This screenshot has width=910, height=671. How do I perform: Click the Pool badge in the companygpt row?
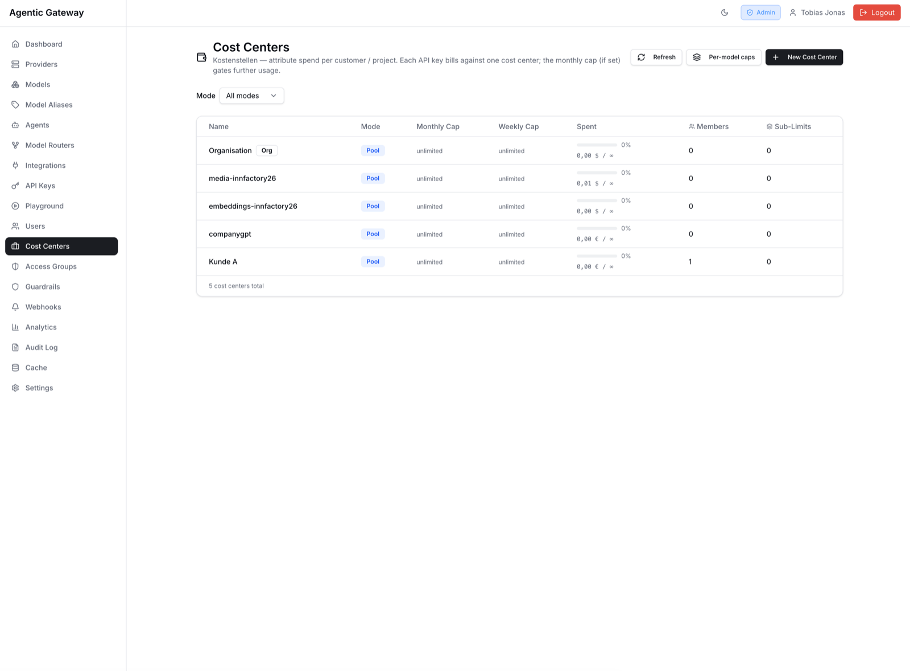(x=373, y=234)
